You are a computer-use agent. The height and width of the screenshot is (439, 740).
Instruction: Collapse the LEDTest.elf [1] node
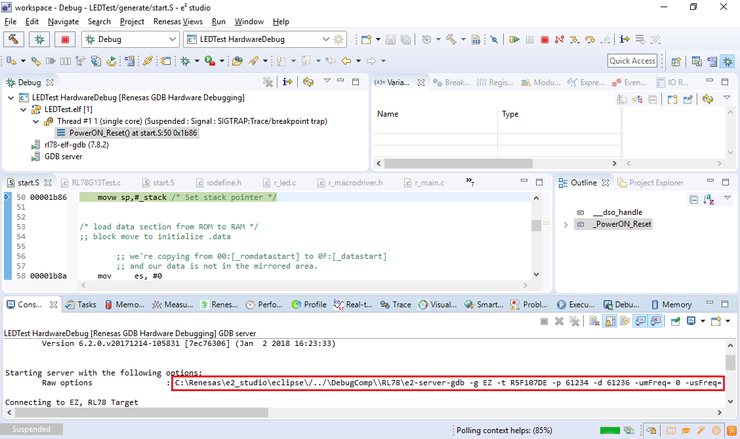(23, 109)
